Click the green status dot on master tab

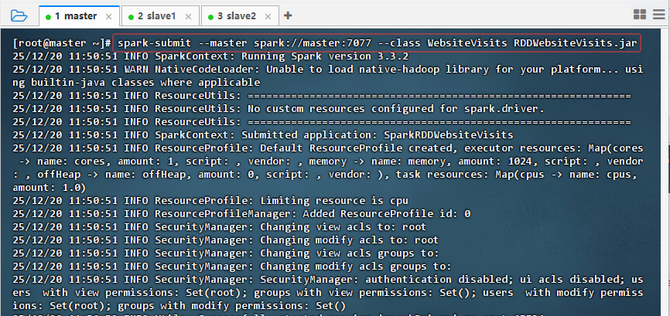click(x=48, y=17)
